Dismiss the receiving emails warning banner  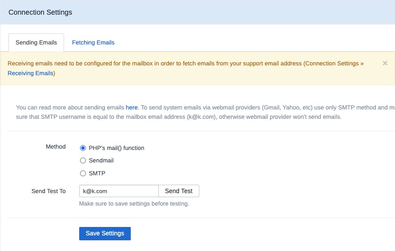(385, 63)
